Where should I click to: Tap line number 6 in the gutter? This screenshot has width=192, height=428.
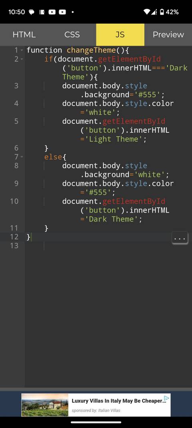(x=16, y=148)
